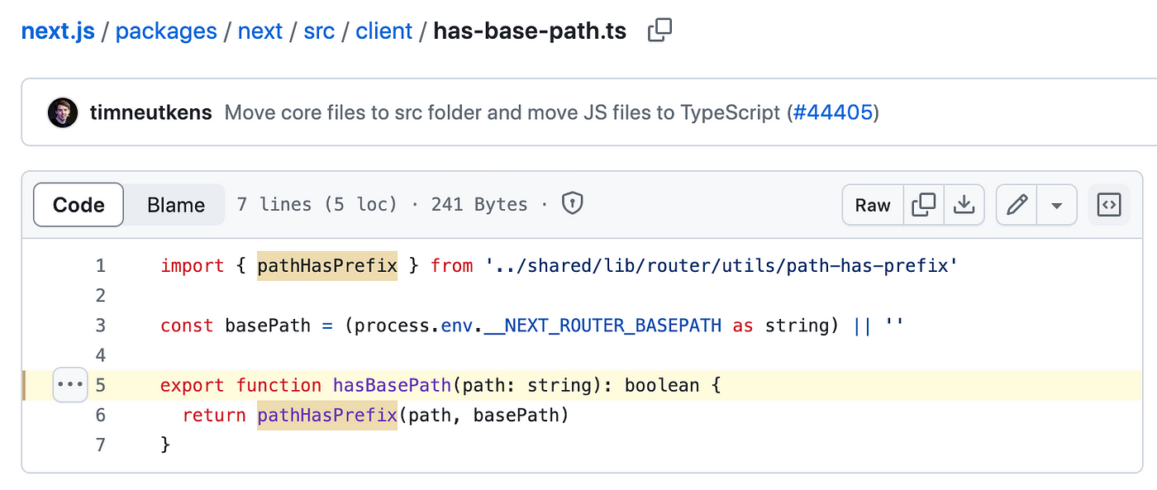Open the next breadcrumb folder
1157x490 pixels.
tap(260, 31)
